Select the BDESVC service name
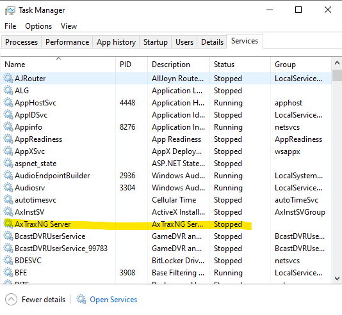Screen dimensions: 342x315 point(28,261)
